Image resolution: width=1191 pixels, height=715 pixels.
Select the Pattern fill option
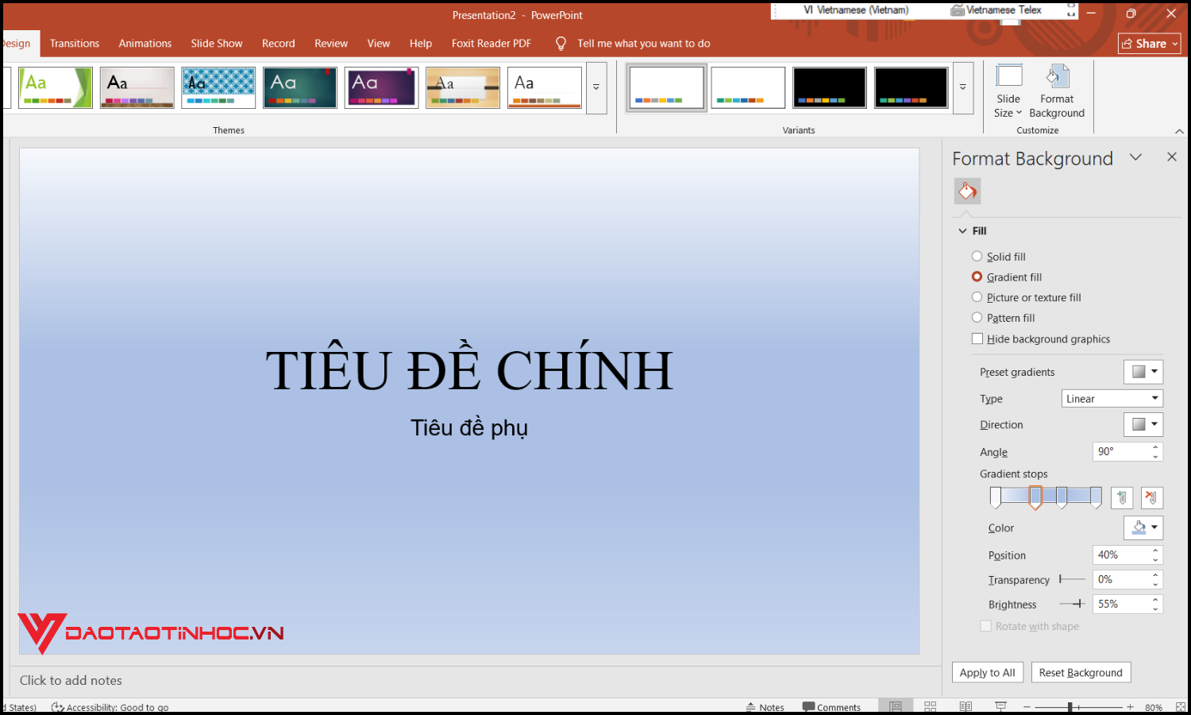977,317
